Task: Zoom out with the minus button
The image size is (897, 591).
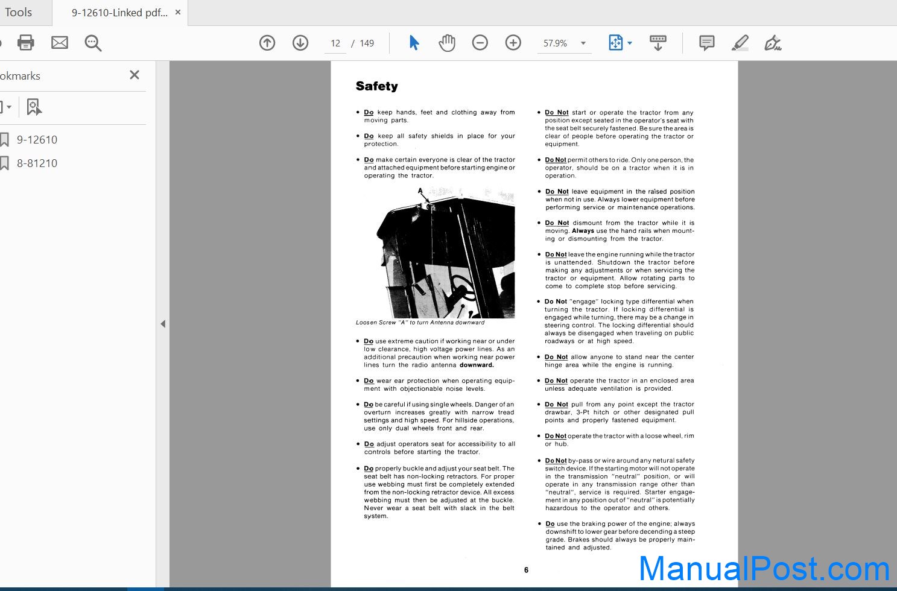Action: 480,43
